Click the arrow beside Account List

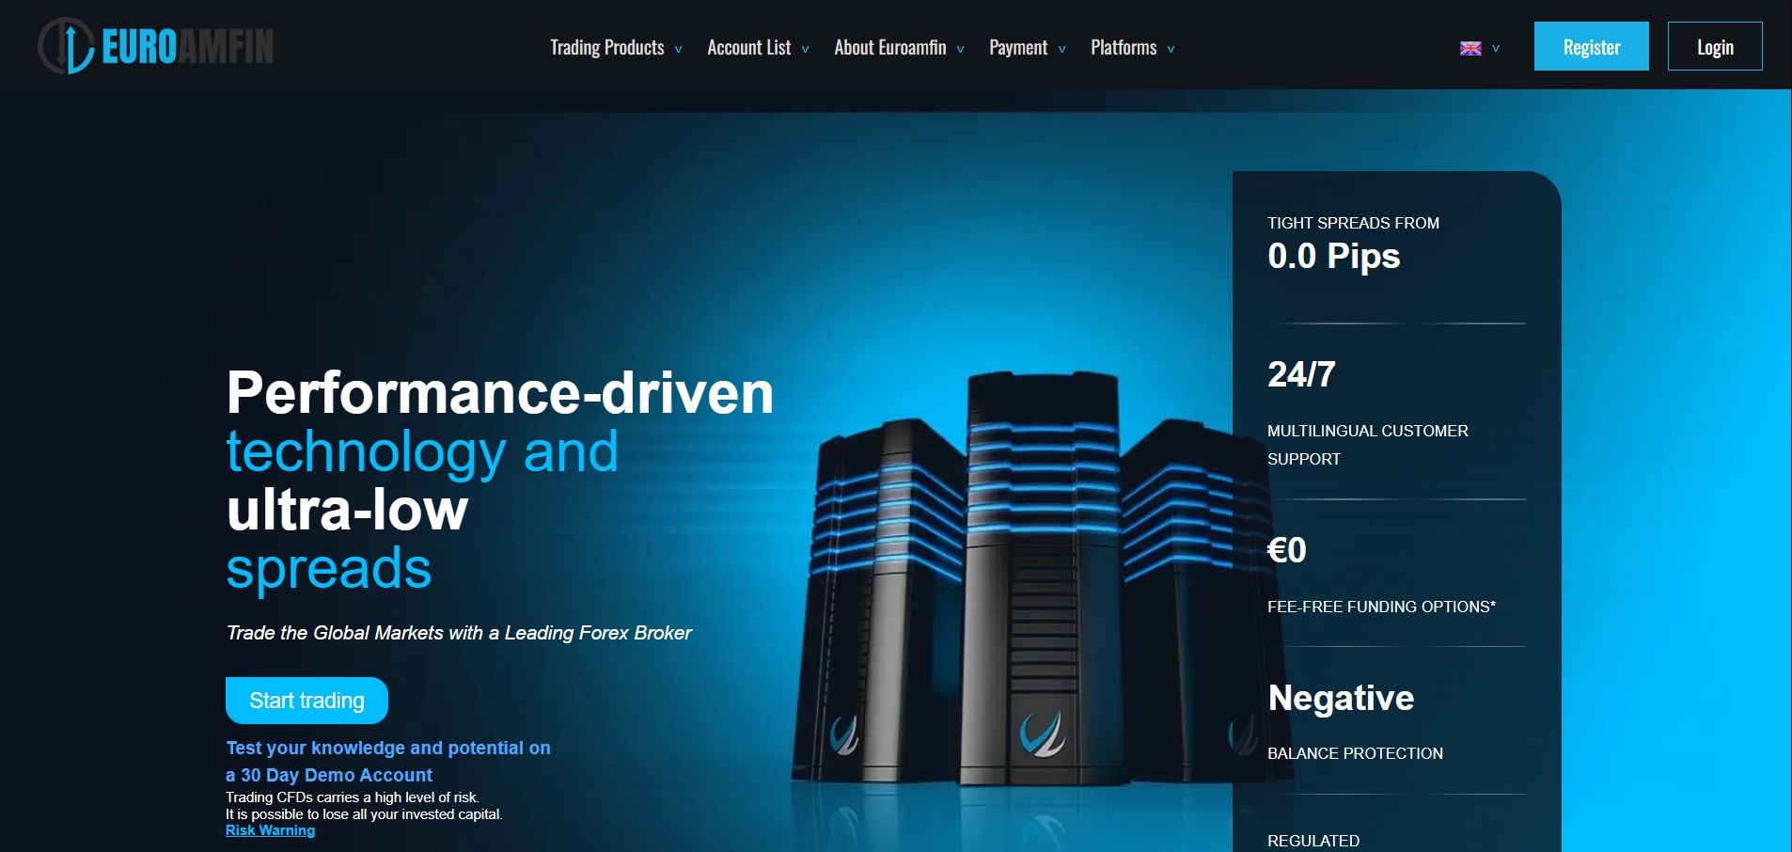(x=805, y=50)
